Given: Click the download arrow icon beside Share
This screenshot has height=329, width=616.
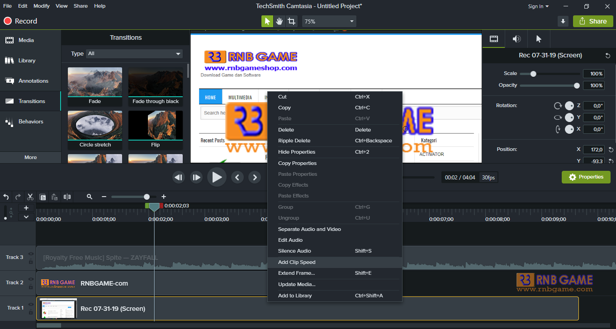Looking at the screenshot, I should pyautogui.click(x=563, y=21).
